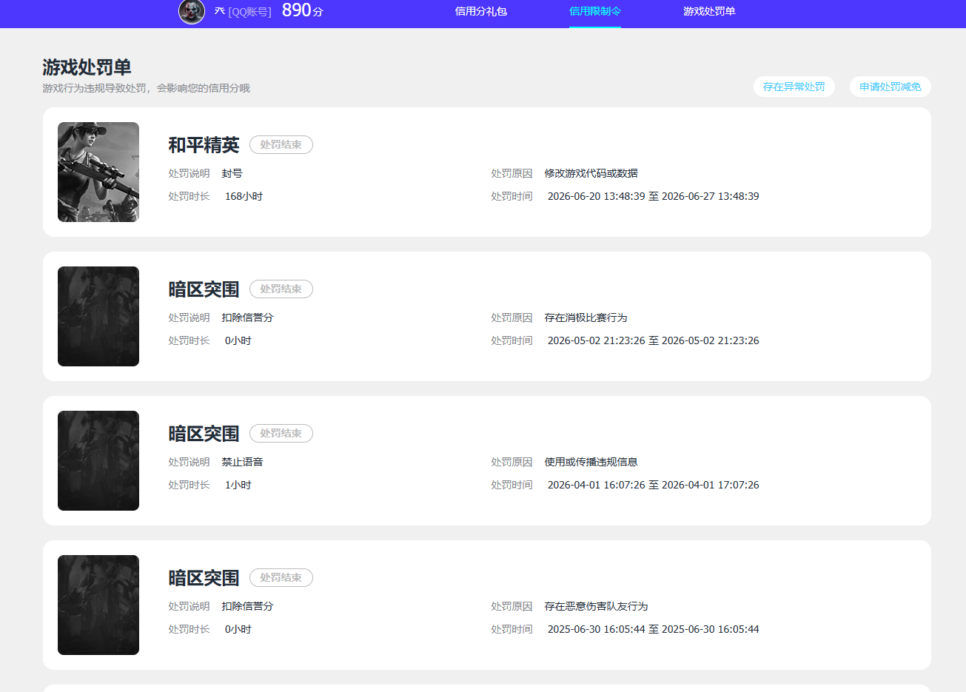This screenshot has width=966, height=692.
Task: Click 处罚结束 badge on the 存在恶意伤害队友行为 card
Action: click(281, 577)
